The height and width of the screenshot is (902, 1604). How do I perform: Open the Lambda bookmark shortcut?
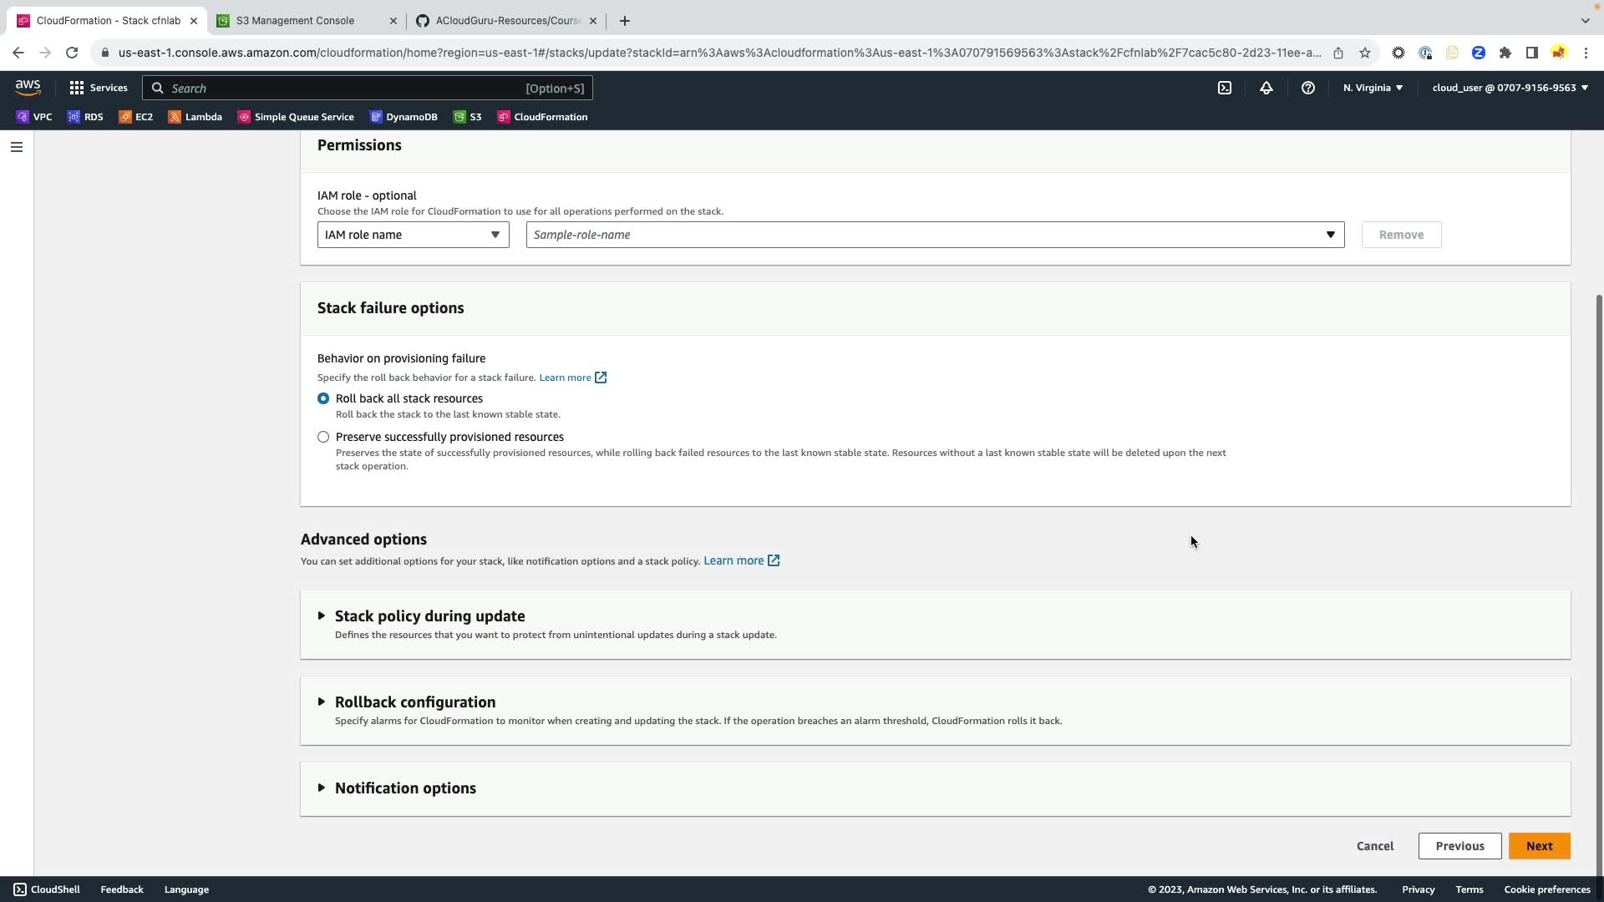coord(195,117)
